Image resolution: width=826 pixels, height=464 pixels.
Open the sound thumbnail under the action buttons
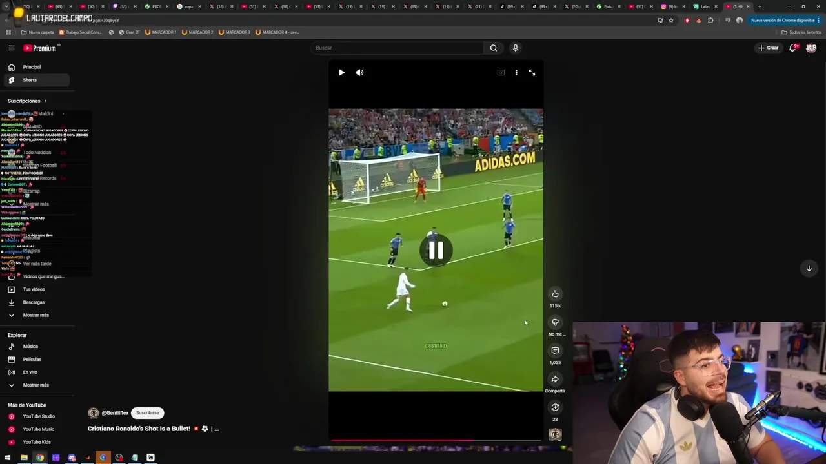coord(555,434)
